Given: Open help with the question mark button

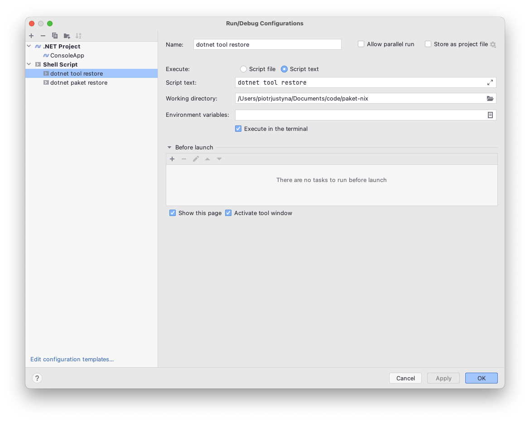Looking at the screenshot, I should click(x=37, y=378).
